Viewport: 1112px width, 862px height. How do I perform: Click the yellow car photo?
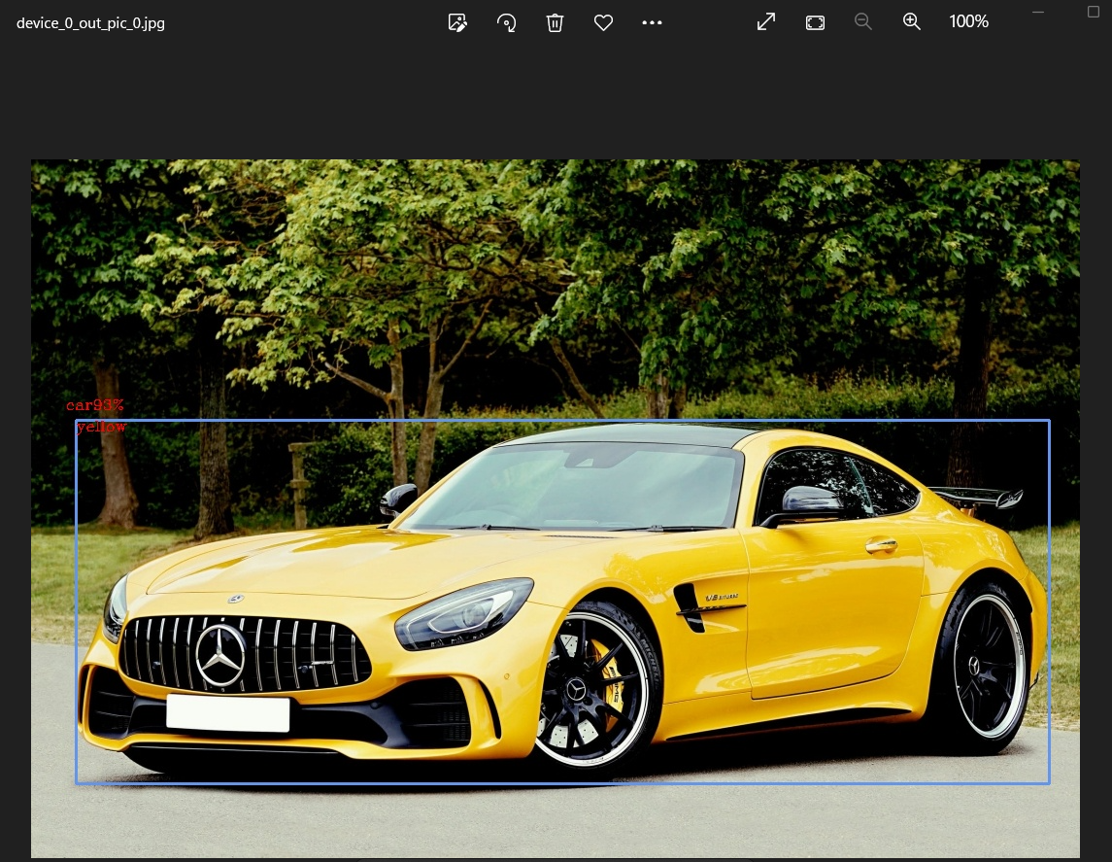tap(556, 508)
